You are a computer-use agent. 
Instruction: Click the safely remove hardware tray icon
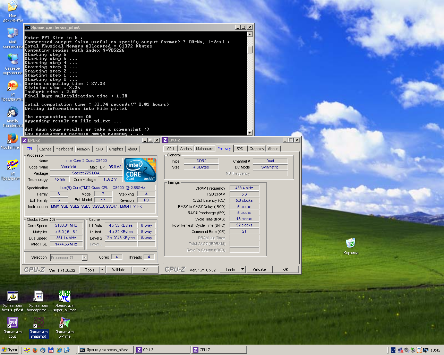(x=412, y=350)
